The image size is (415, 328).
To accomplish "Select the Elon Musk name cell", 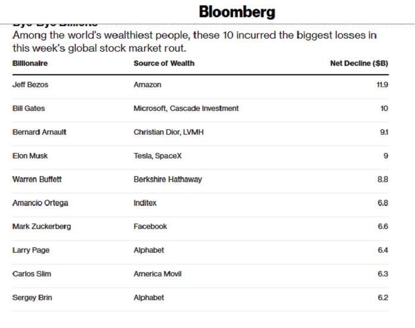I will [x=30, y=156].
